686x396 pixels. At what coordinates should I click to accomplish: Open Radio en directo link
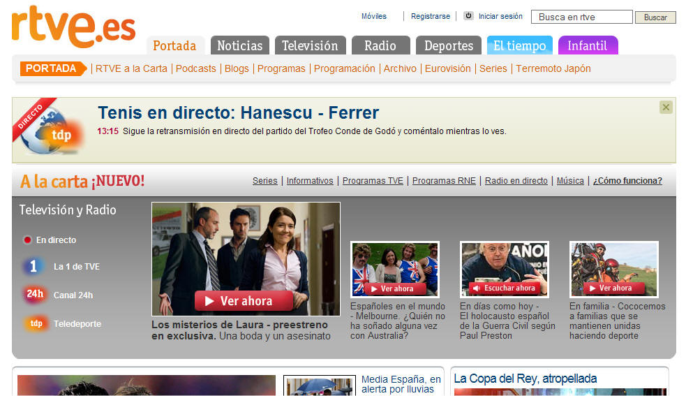point(516,180)
